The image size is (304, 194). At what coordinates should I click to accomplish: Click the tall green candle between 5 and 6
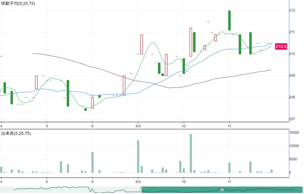(68, 93)
